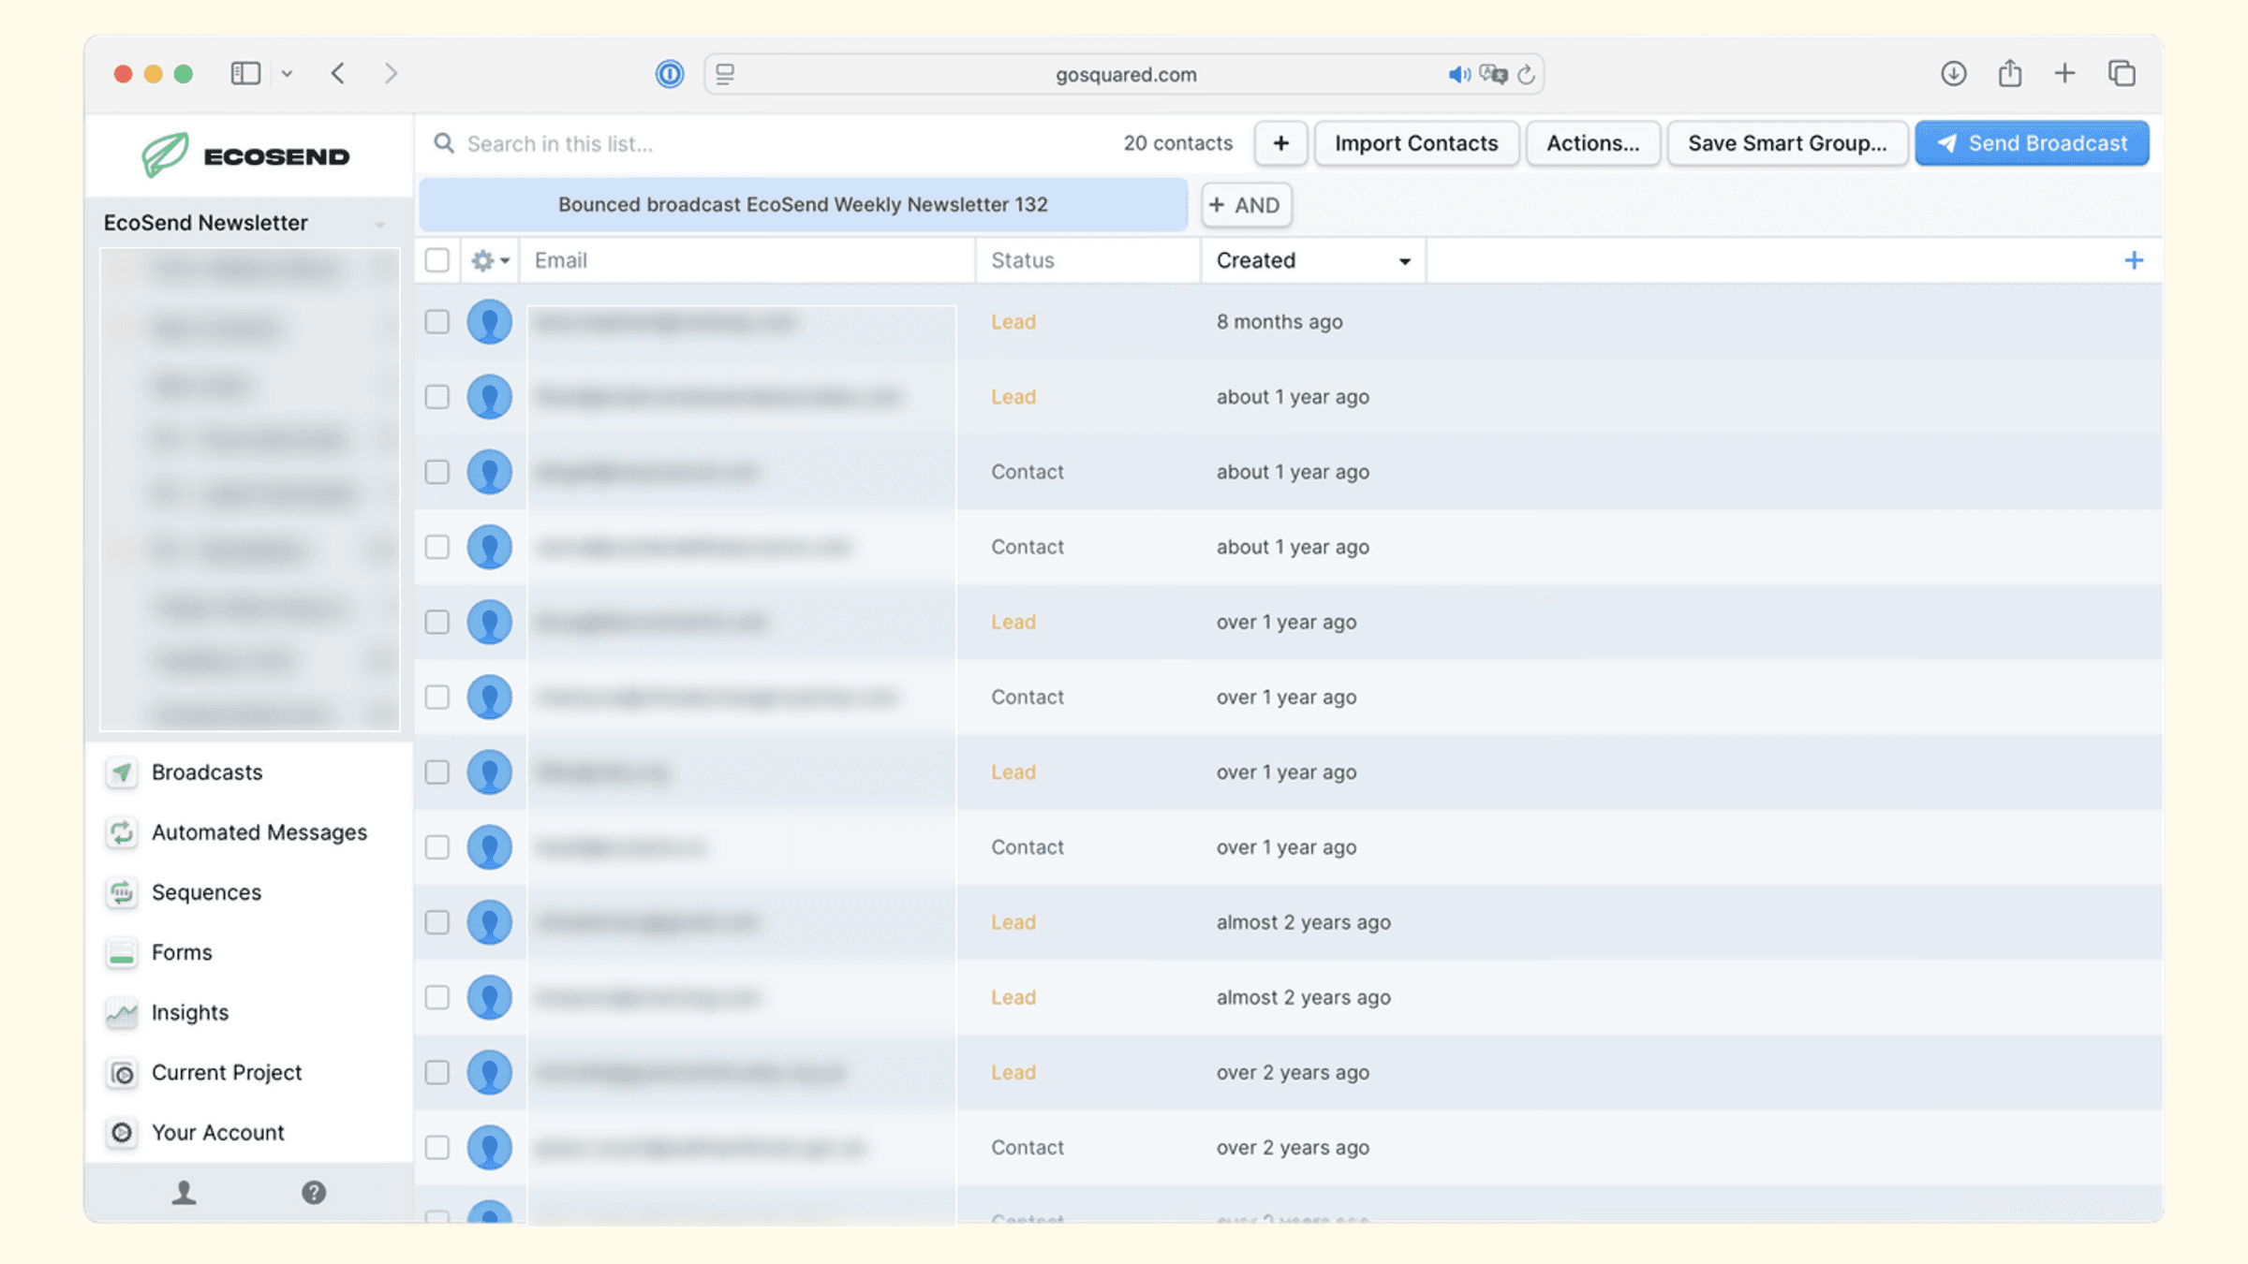
Task: Open the Created column sort dropdown
Action: 1404,261
